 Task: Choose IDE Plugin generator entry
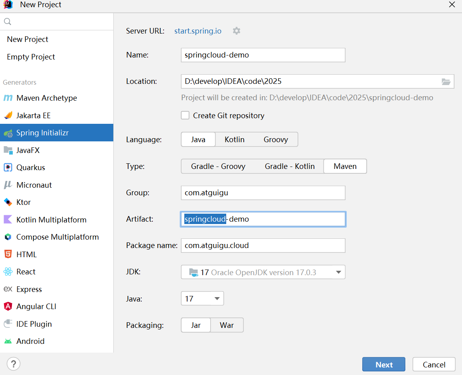tap(57, 323)
